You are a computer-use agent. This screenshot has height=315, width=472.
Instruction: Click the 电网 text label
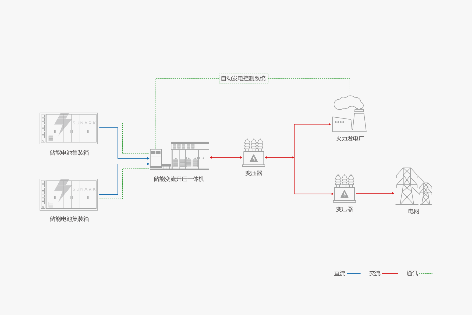click(413, 211)
